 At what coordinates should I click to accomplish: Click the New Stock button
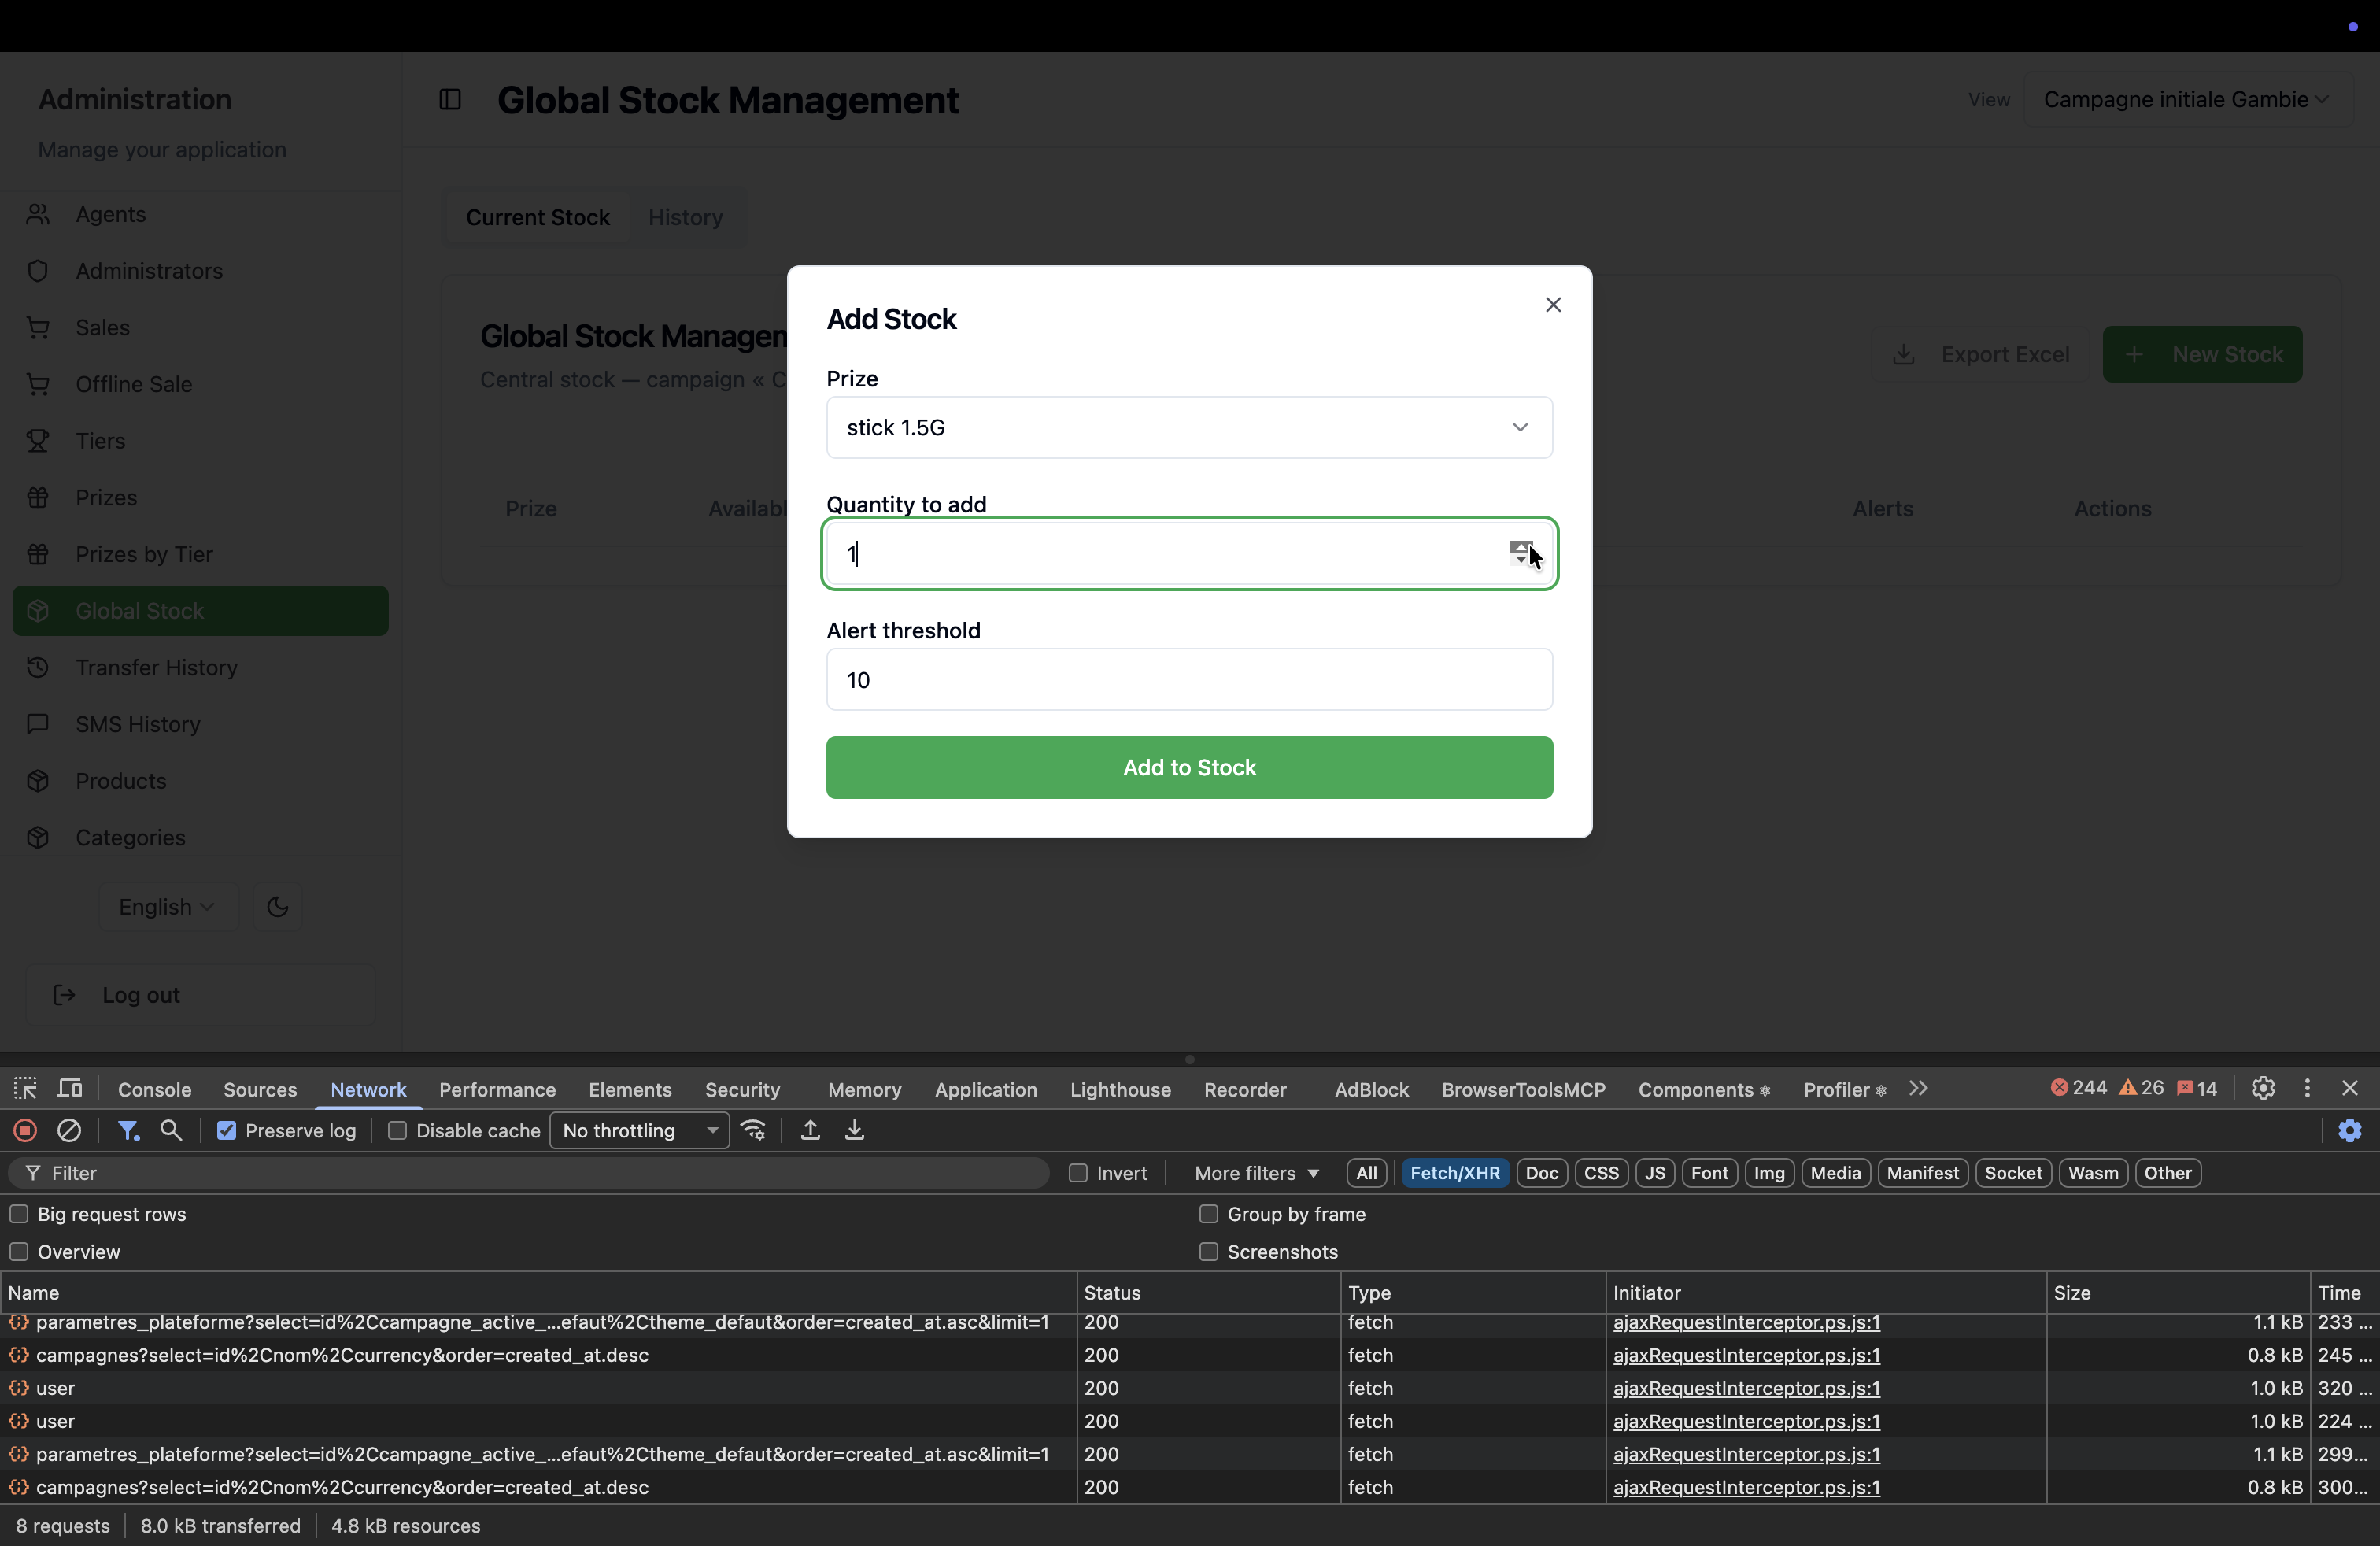click(2202, 354)
